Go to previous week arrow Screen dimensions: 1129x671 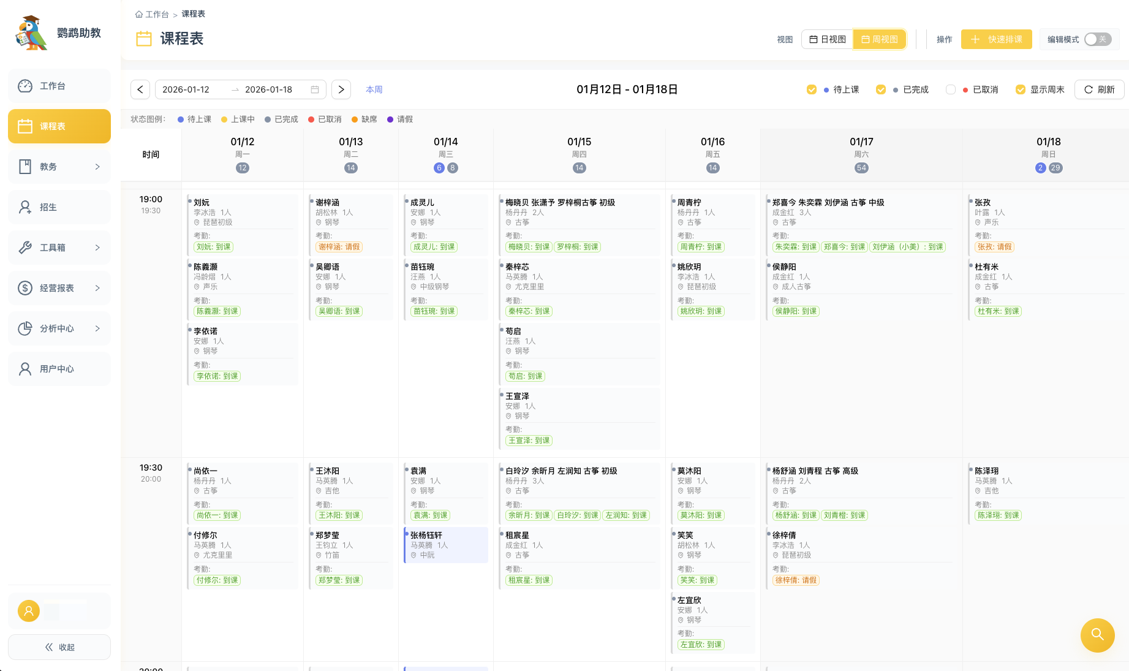pyautogui.click(x=140, y=89)
